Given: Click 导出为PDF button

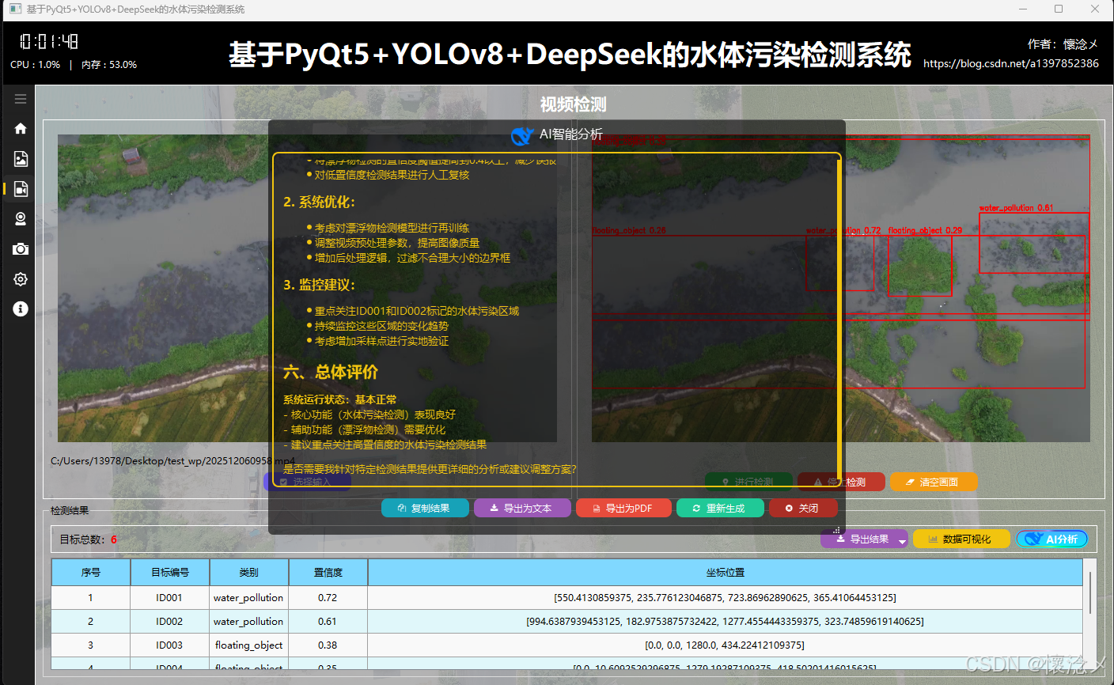Looking at the screenshot, I should tap(623, 508).
